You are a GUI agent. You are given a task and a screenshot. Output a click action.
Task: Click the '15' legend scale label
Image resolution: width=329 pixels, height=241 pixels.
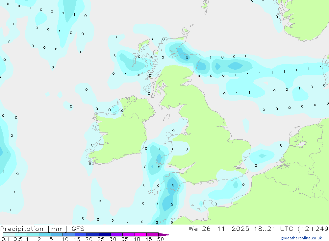tap(77, 239)
